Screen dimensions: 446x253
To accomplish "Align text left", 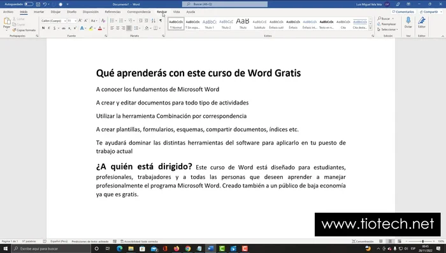I will tap(112, 28).
